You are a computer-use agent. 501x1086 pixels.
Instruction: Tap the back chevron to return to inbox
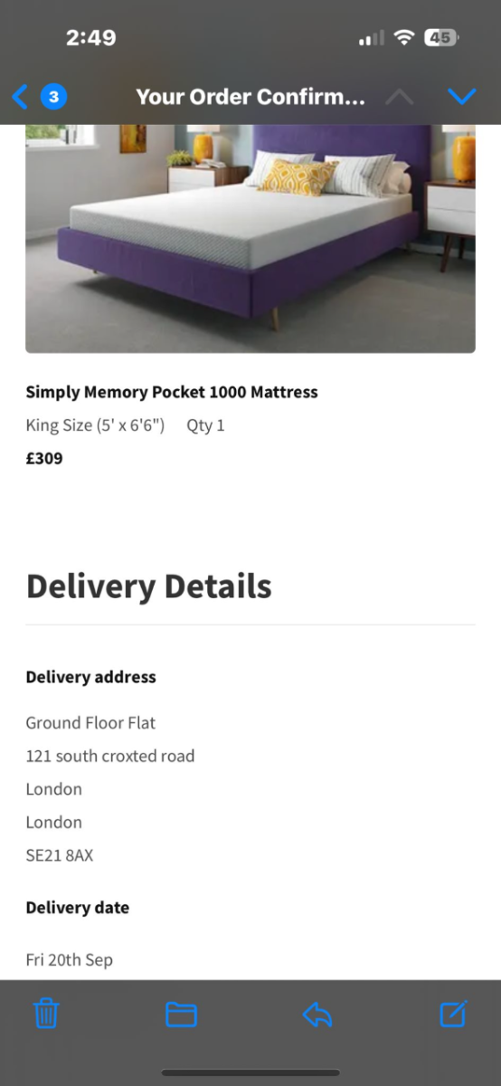[20, 96]
